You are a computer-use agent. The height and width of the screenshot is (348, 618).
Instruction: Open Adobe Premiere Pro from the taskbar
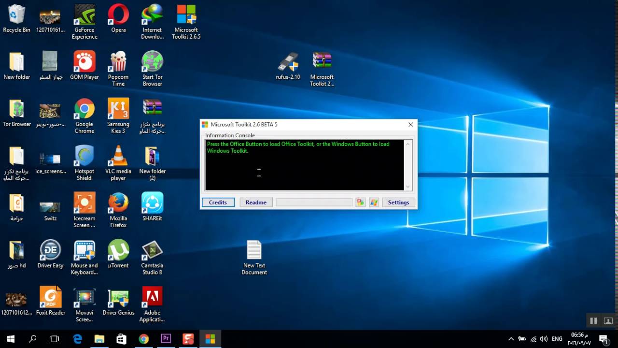point(166,339)
